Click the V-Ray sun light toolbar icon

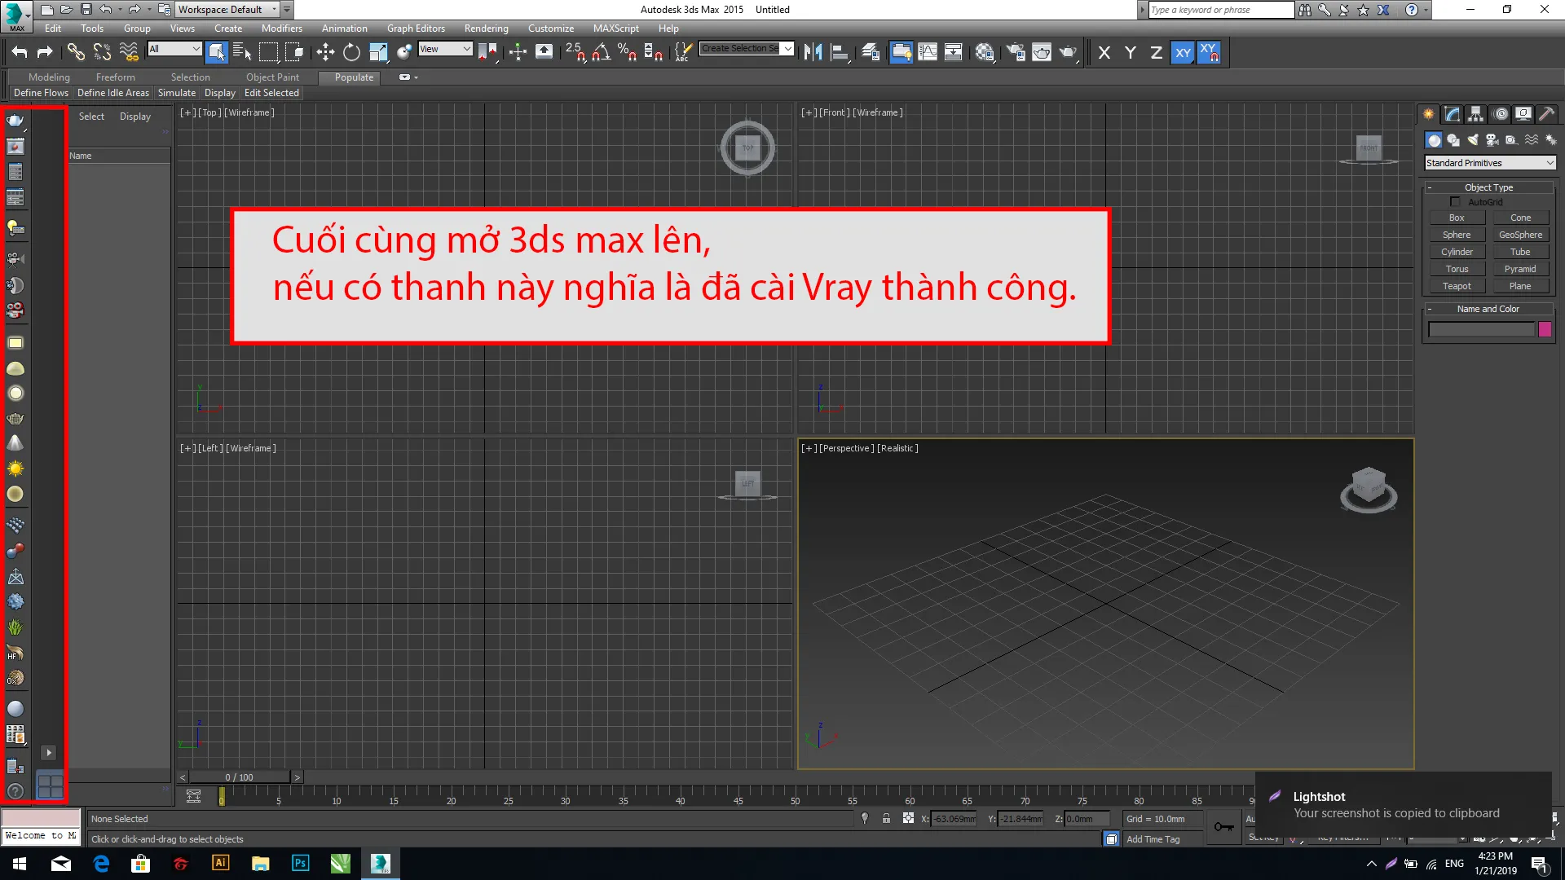point(15,469)
